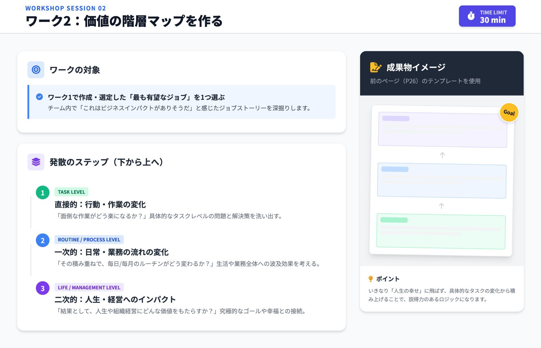Click the yellow edit-document icon beside 成果物イメージ
This screenshot has height=348, width=541.
[x=376, y=67]
